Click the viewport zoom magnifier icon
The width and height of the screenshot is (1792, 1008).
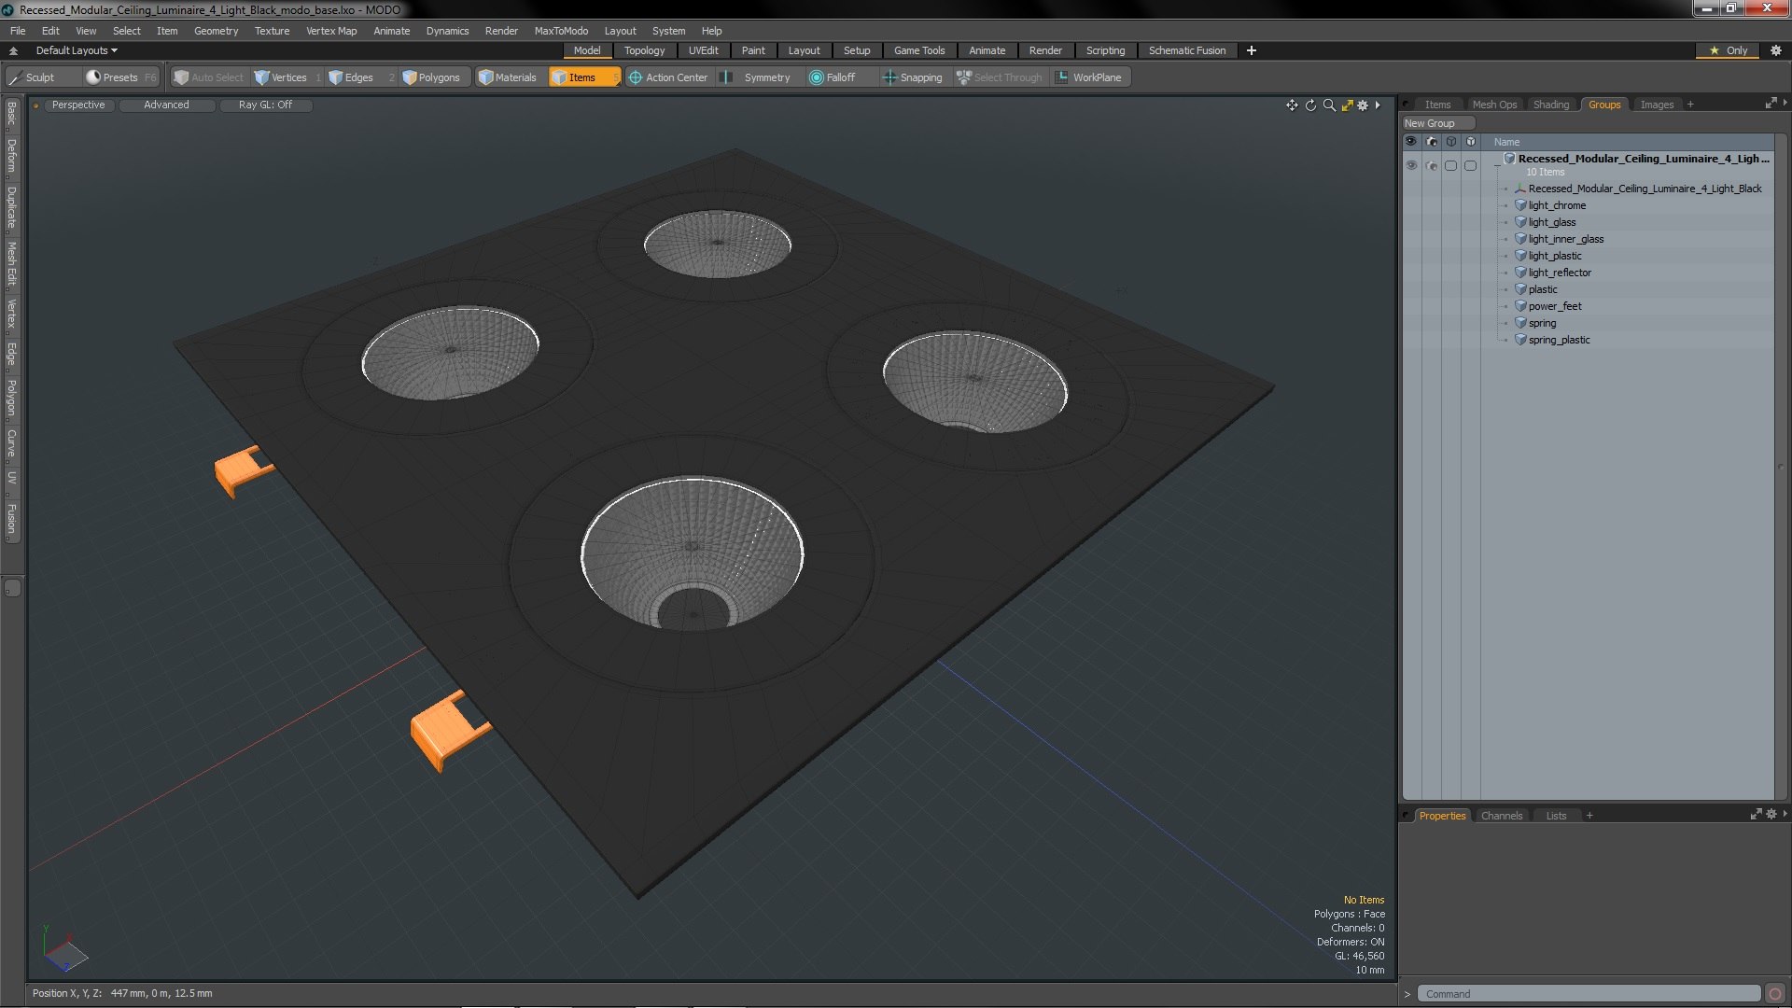pyautogui.click(x=1329, y=105)
